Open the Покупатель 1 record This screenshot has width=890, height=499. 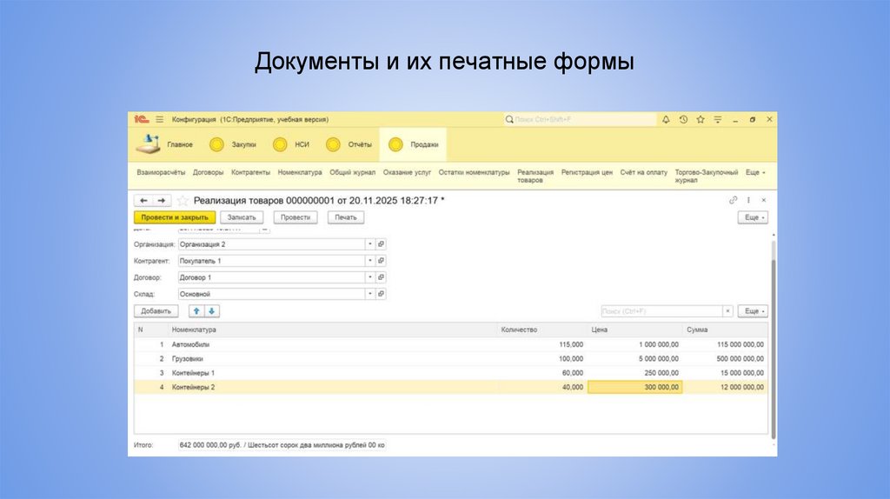click(381, 261)
